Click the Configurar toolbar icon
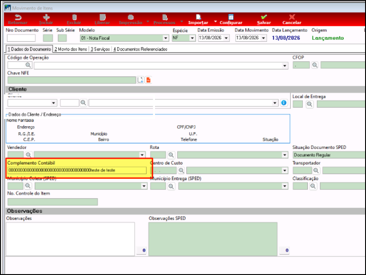366x275 pixels. click(x=231, y=17)
